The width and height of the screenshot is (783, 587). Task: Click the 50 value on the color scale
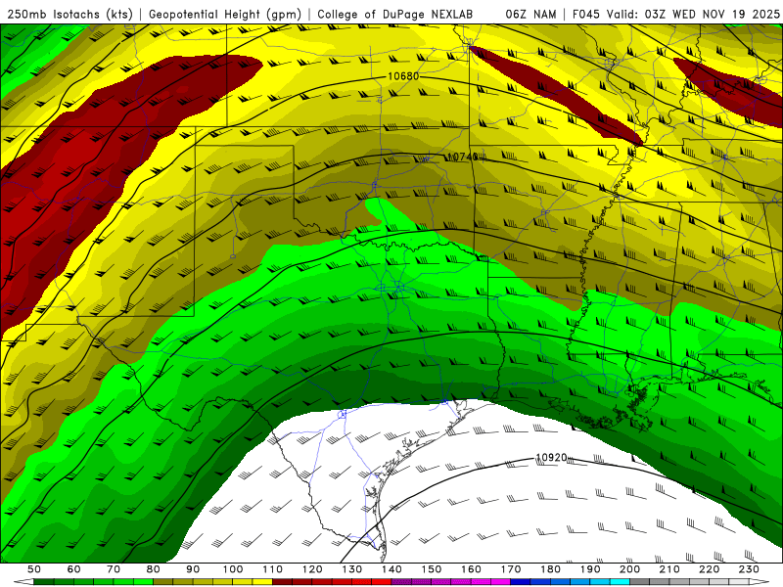[34, 569]
